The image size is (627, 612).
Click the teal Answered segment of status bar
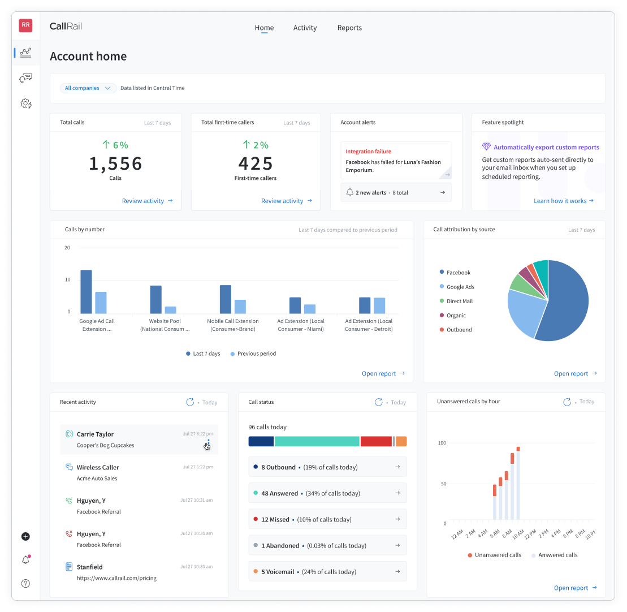click(317, 441)
